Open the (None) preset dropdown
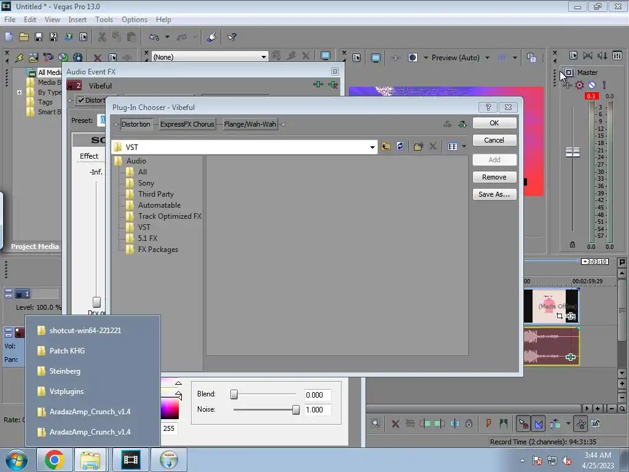This screenshot has width=629, height=472. click(x=264, y=57)
